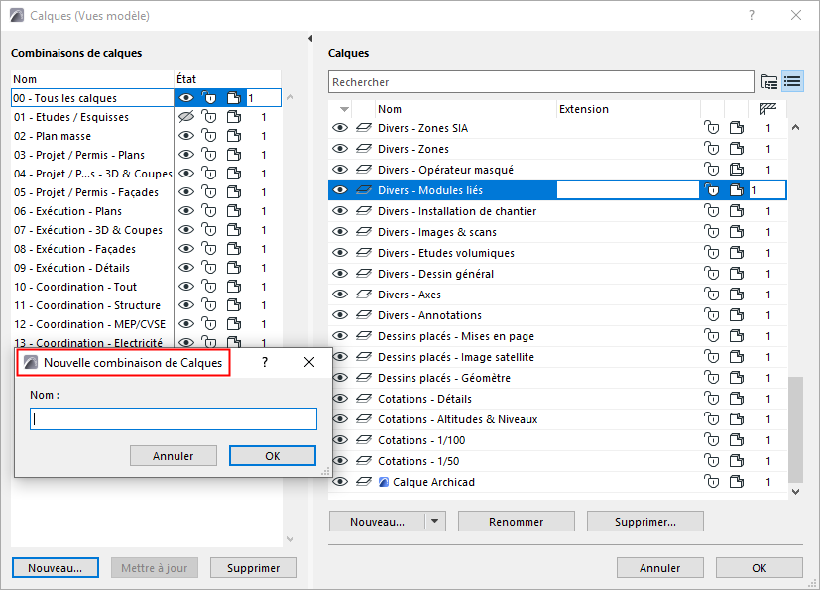Screen dimensions: 820x590
Task: Click the Archicad icon beside Calque Archicad
Action: tap(385, 482)
